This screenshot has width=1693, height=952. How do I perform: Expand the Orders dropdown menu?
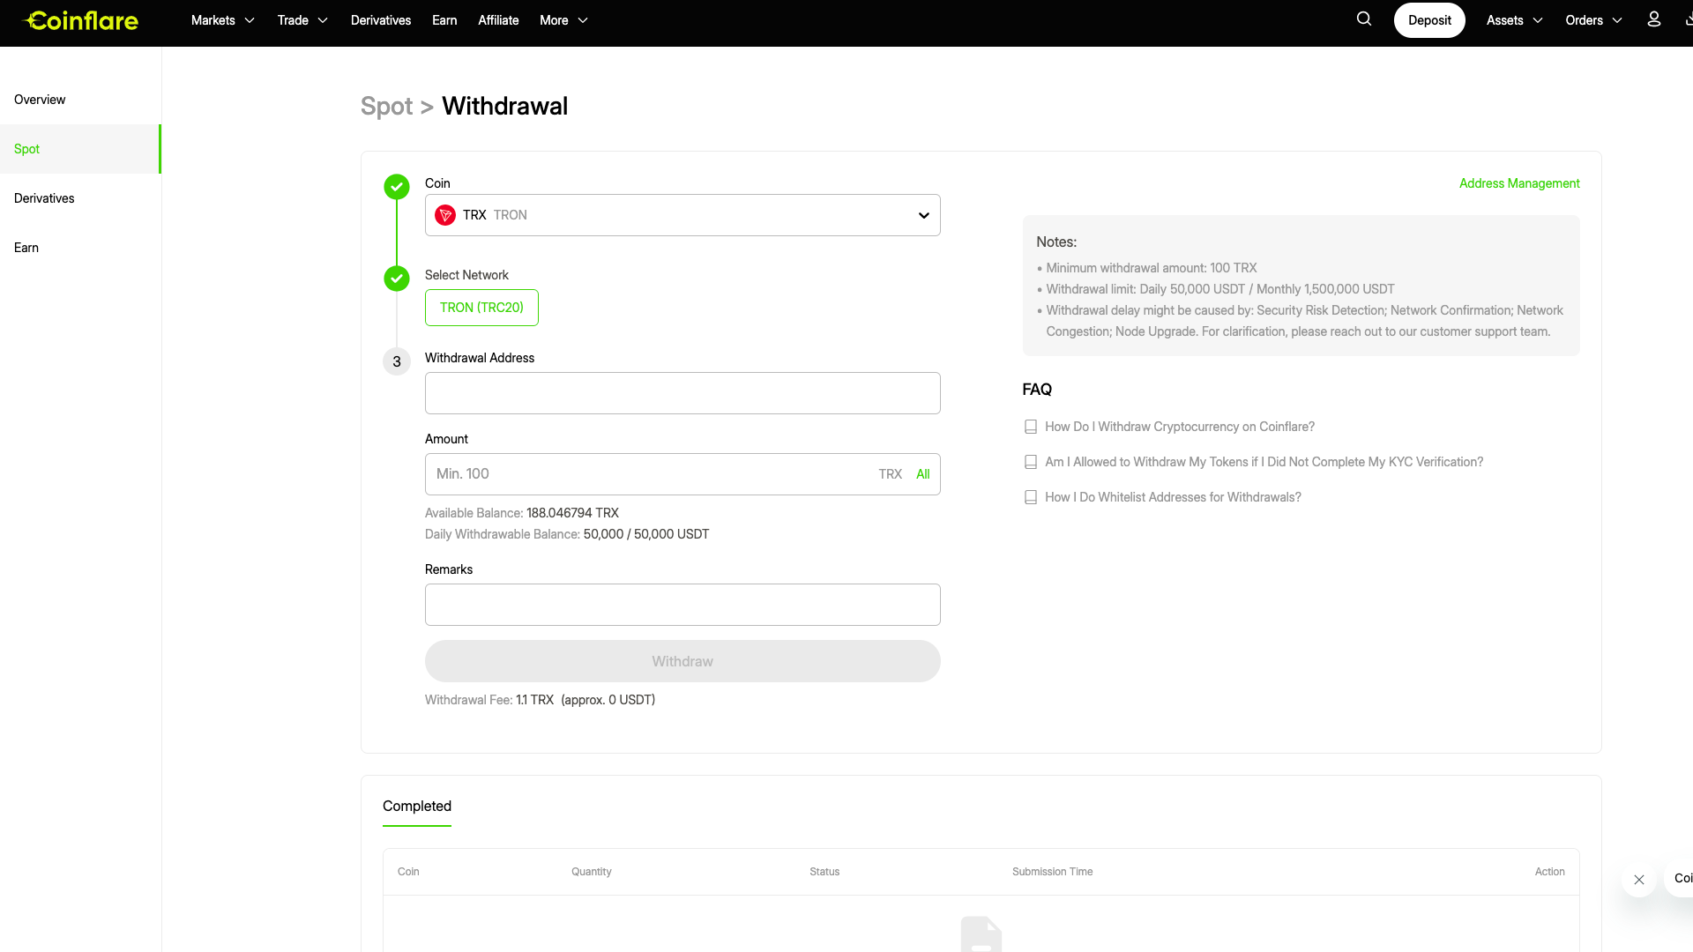(1594, 20)
